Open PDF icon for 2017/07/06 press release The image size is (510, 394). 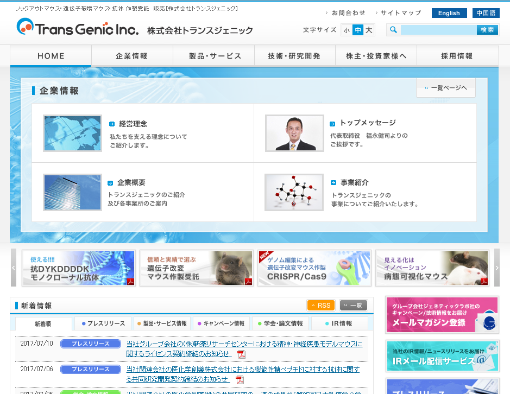pyautogui.click(x=240, y=380)
